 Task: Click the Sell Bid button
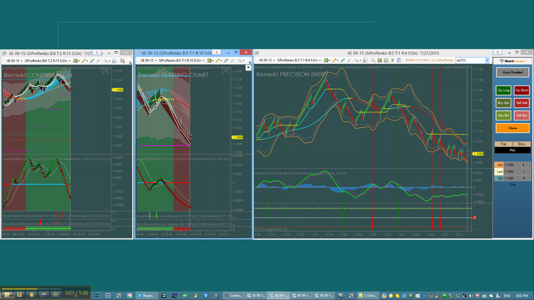pos(522,115)
